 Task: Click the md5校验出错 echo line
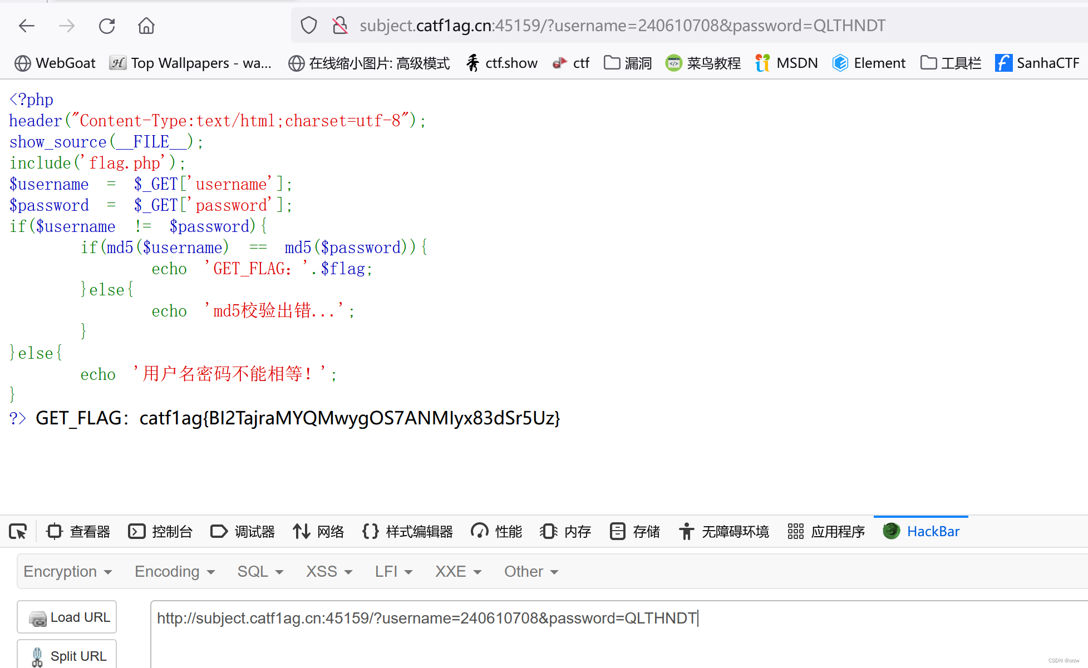click(253, 310)
